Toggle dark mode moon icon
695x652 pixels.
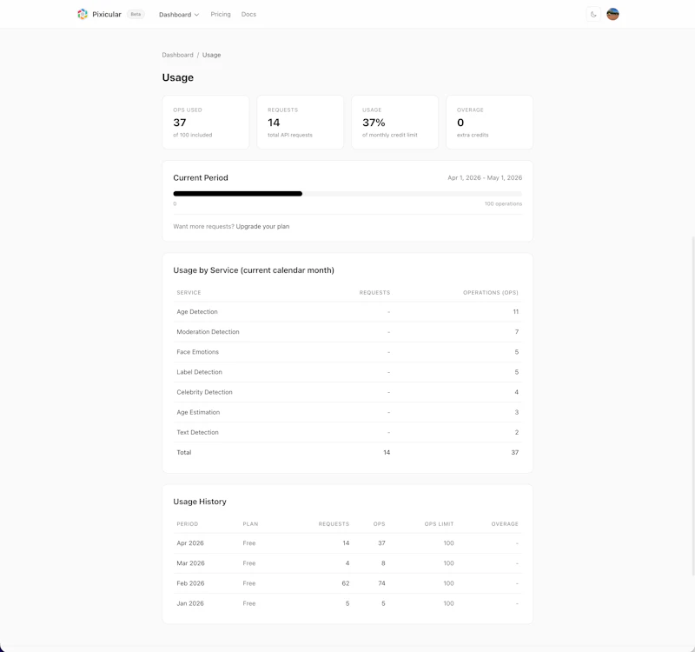(x=593, y=14)
